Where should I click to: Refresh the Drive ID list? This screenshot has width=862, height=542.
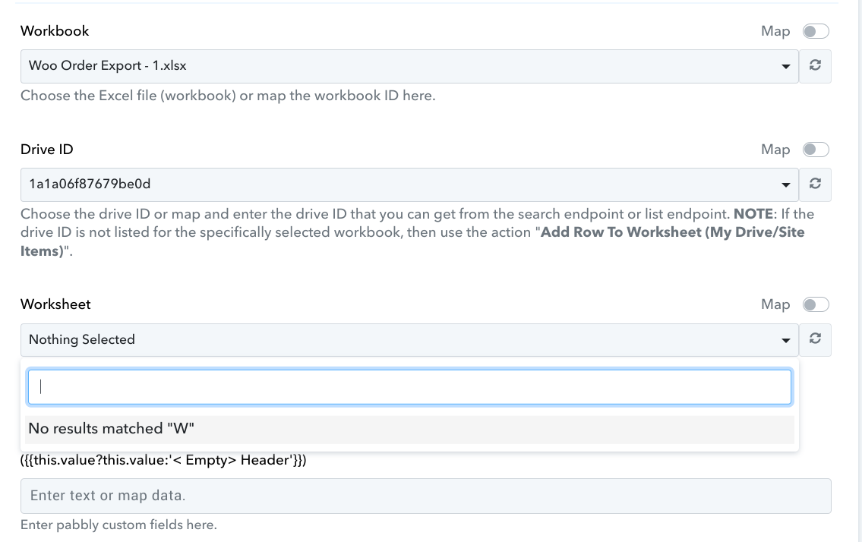(x=815, y=184)
